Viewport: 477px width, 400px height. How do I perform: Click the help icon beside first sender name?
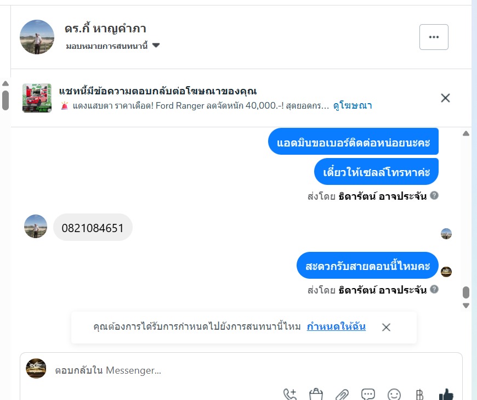pyautogui.click(x=434, y=195)
